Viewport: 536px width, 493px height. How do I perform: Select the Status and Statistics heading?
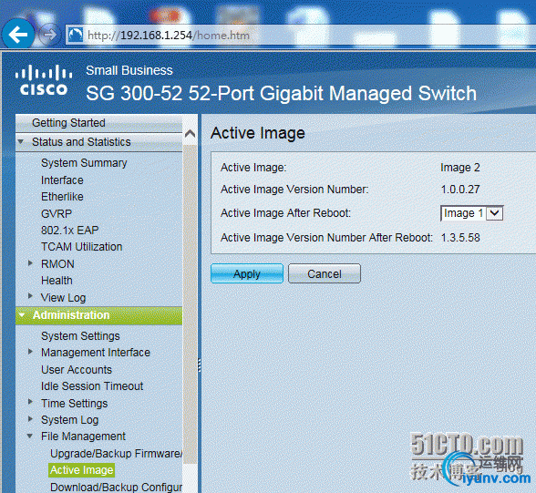(81, 142)
